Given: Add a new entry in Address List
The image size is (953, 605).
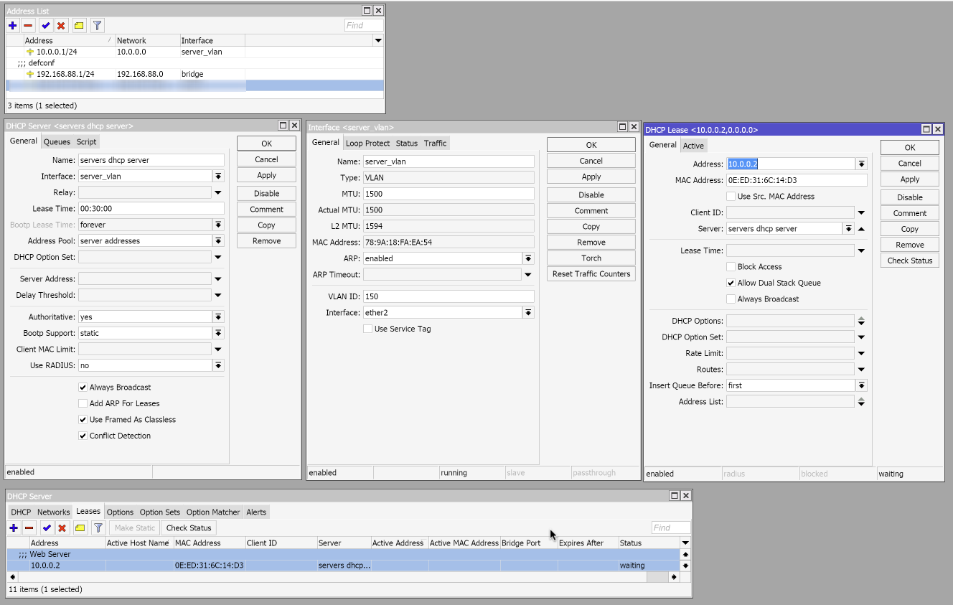Looking at the screenshot, I should (13, 25).
